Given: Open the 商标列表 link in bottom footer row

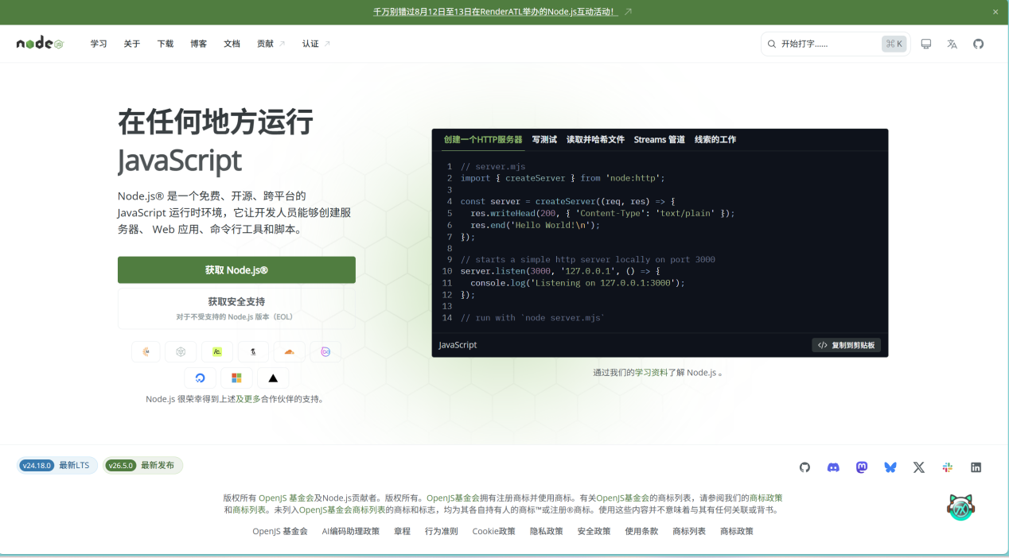Looking at the screenshot, I should pyautogui.click(x=689, y=531).
